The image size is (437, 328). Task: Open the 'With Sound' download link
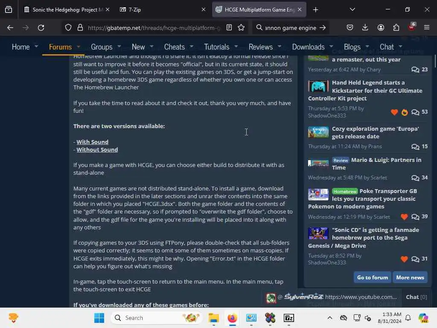tap(92, 142)
